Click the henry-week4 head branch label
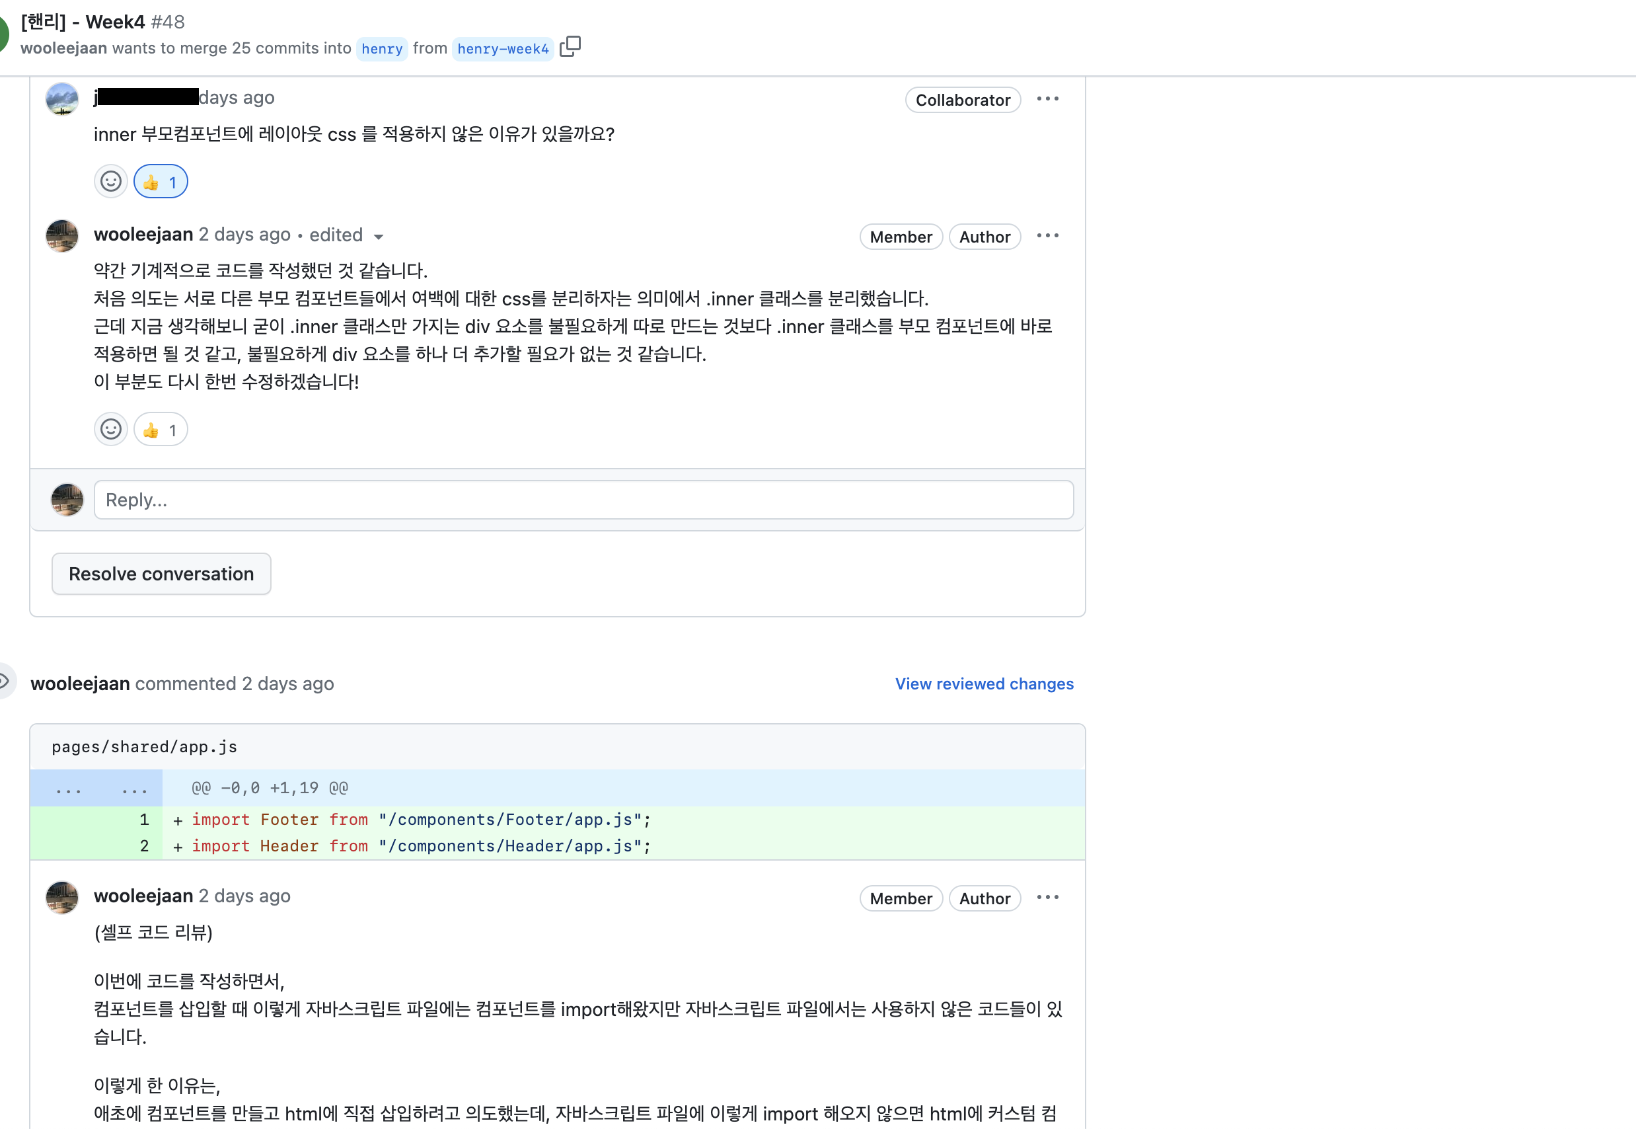 (503, 49)
